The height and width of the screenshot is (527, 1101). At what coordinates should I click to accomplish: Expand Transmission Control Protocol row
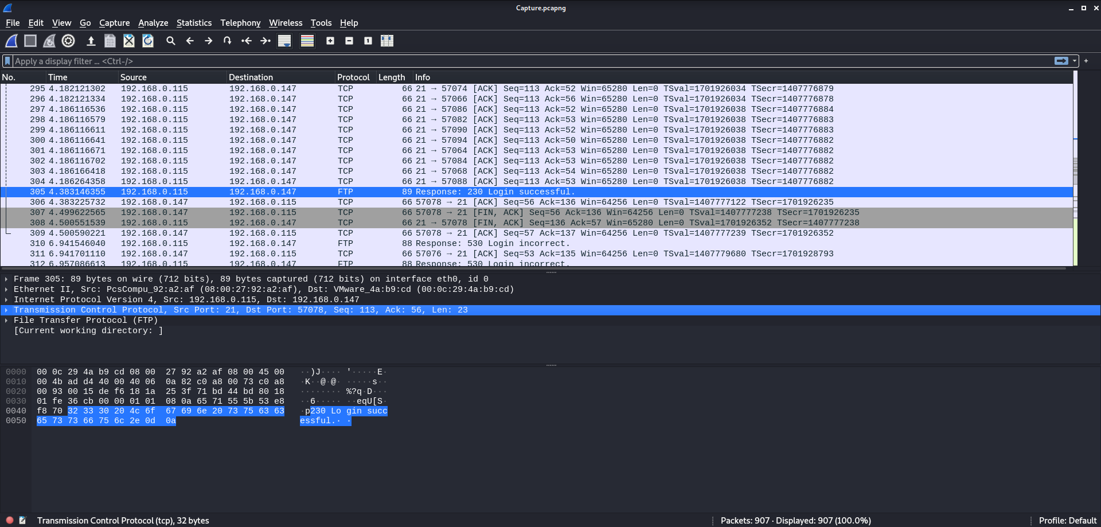[x=6, y=310]
